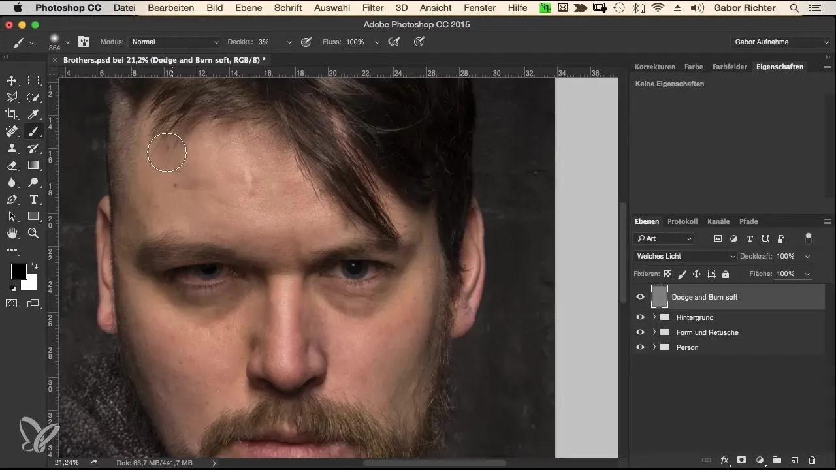Open the brush Deckkr. opacity dropdown

289,42
